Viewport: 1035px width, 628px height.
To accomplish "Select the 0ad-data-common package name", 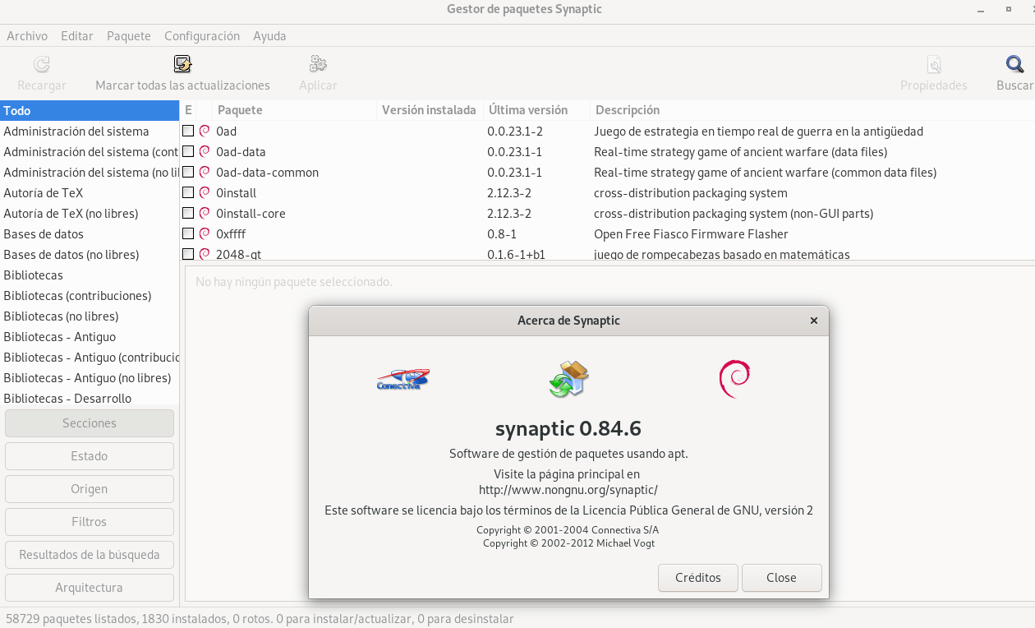I will tap(267, 173).
